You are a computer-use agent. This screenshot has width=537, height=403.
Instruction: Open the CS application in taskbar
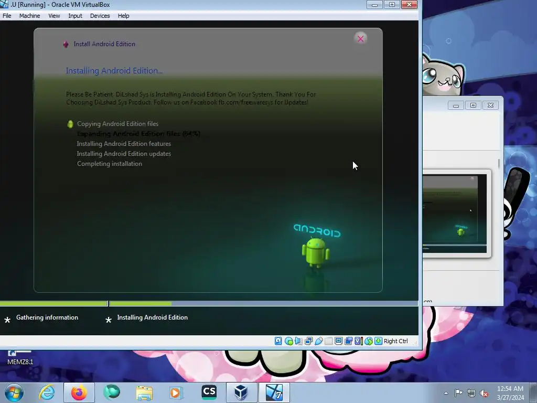209,393
